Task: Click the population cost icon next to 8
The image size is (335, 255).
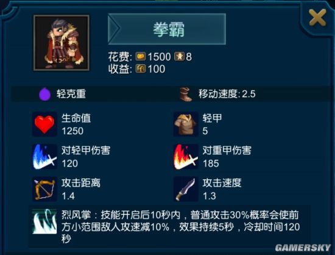Action: click(x=179, y=57)
